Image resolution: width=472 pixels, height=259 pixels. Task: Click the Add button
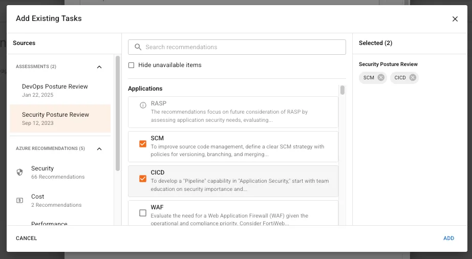[x=448, y=238]
